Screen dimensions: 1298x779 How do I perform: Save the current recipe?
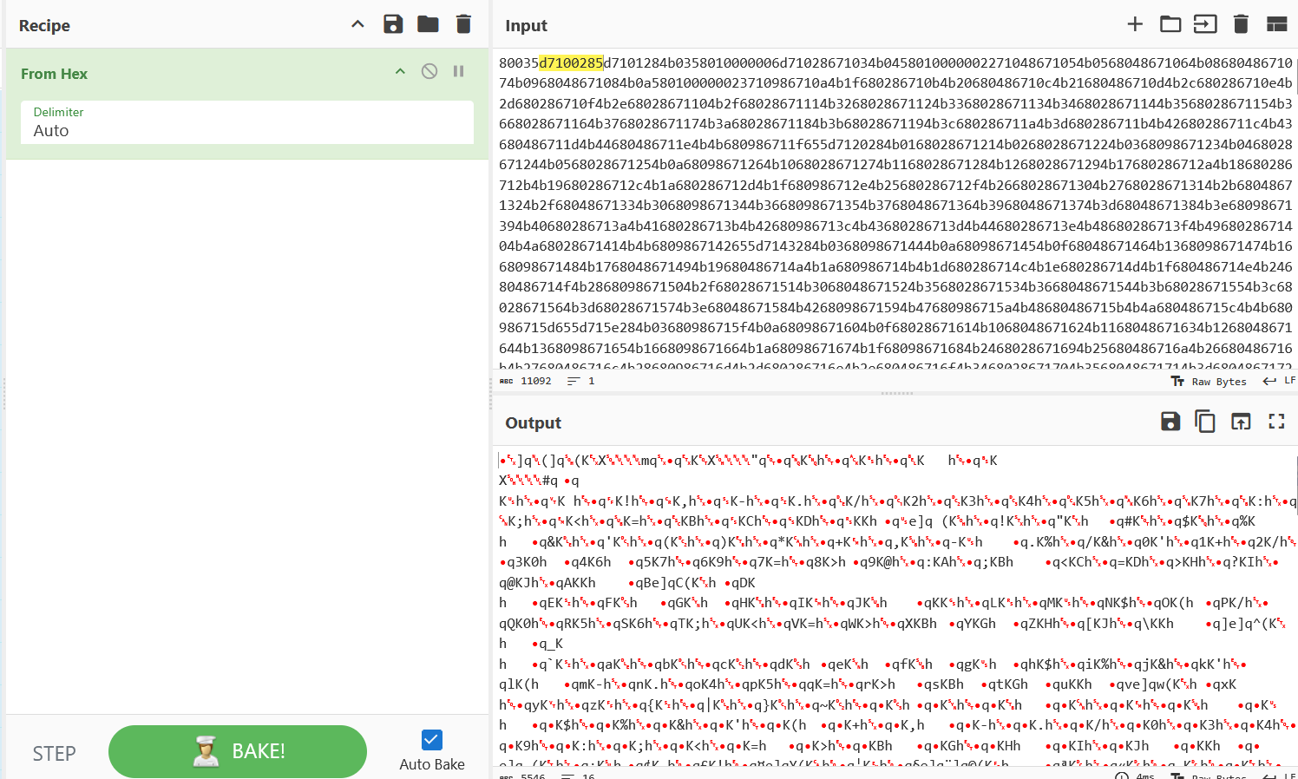393,24
